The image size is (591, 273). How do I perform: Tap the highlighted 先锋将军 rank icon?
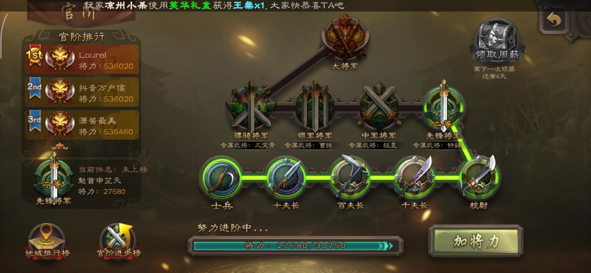pos(443,107)
